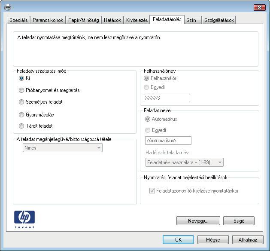Open the Nincs security dropdown

click(63, 148)
